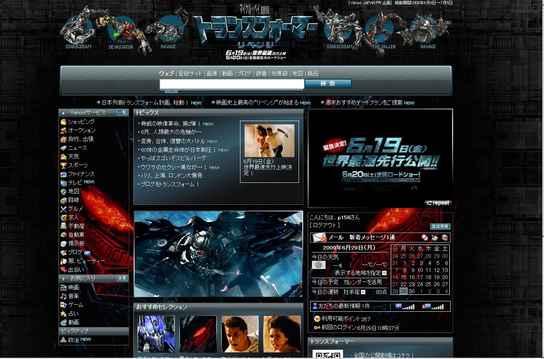544x359 pixels.
Task: Collapse the Yahoo!サービス section arrow
Action: [63, 113]
